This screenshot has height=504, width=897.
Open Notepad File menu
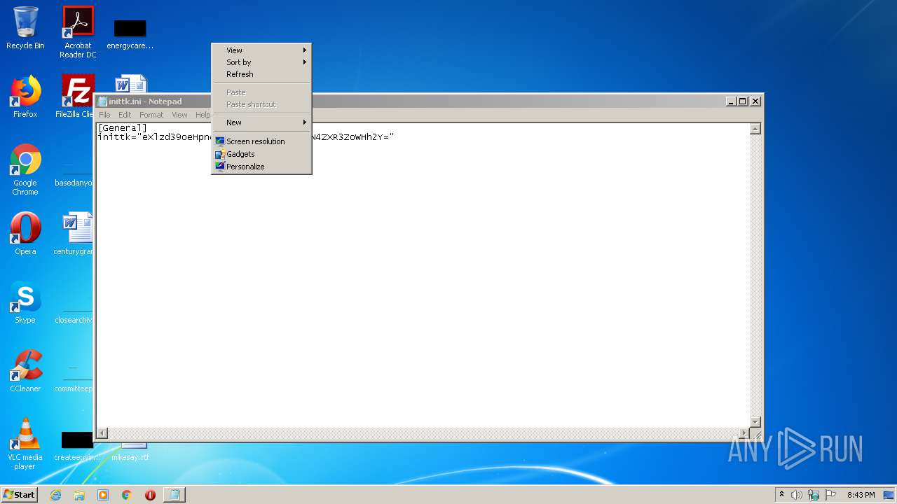pos(104,115)
